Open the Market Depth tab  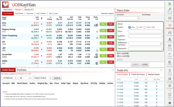(x=154, y=74)
